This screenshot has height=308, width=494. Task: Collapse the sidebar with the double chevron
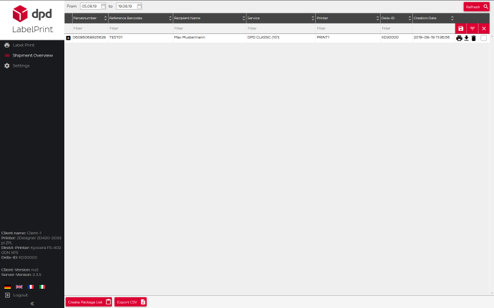[32, 304]
